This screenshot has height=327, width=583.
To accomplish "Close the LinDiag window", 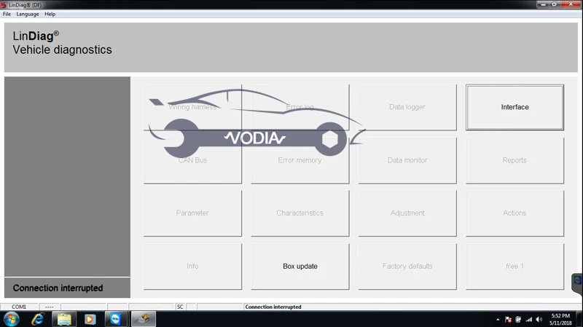I will pyautogui.click(x=571, y=4).
